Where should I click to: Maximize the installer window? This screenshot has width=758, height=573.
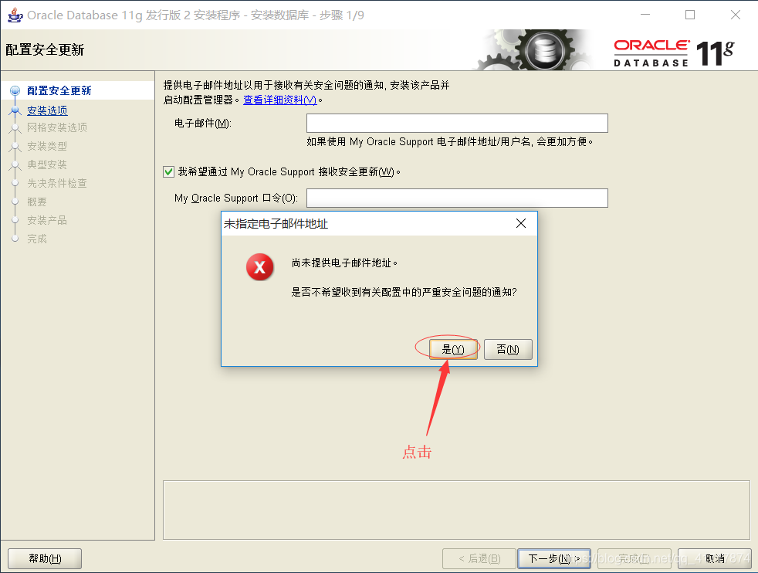pos(690,15)
